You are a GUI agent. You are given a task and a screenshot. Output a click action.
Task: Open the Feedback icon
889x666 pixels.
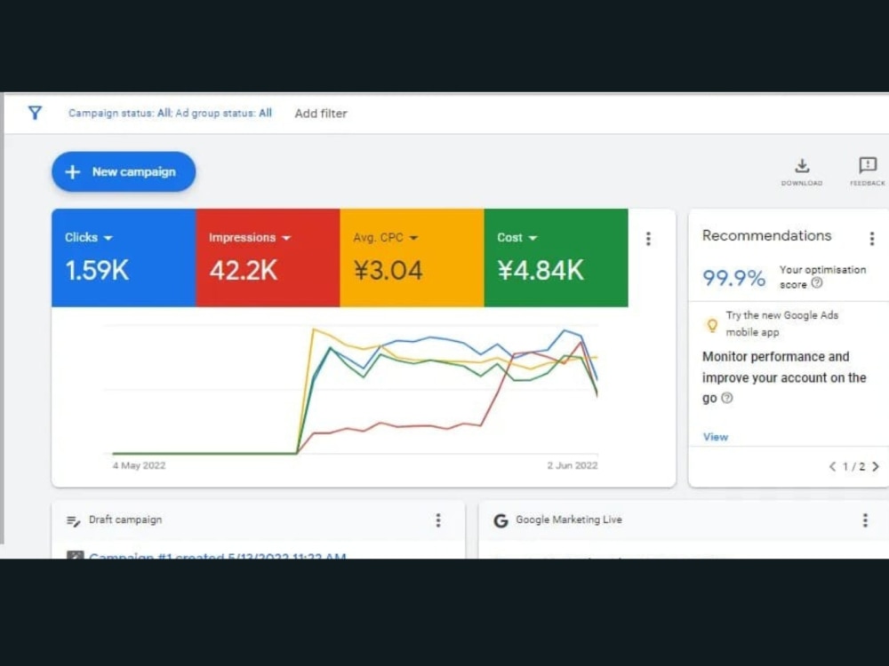point(868,165)
